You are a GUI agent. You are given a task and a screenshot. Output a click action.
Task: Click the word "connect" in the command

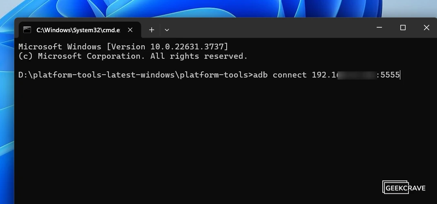point(289,75)
